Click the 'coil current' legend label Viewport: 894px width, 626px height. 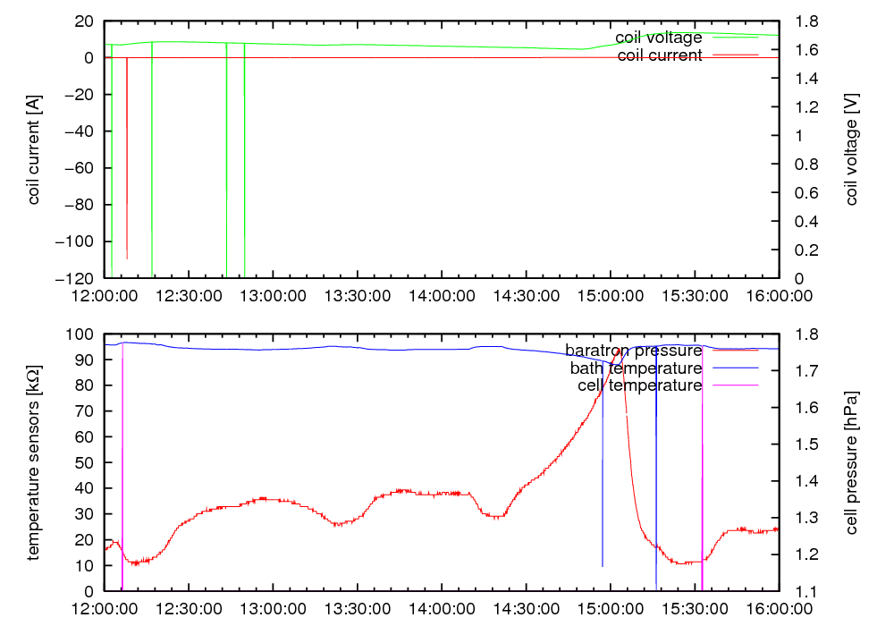coord(658,55)
